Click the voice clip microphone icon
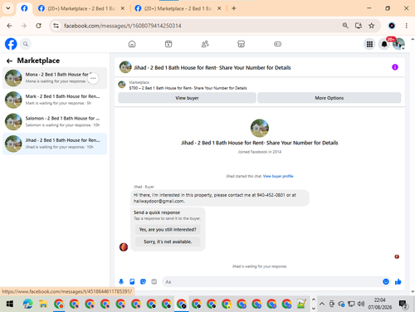The height and width of the screenshot is (312, 415). (x=121, y=281)
